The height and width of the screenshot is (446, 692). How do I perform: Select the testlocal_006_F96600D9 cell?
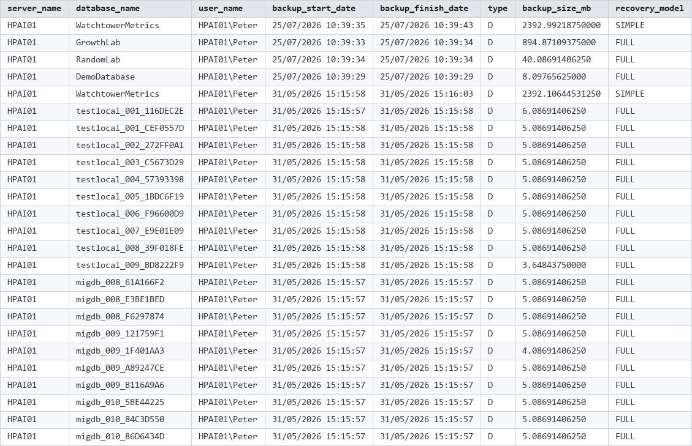click(130, 214)
